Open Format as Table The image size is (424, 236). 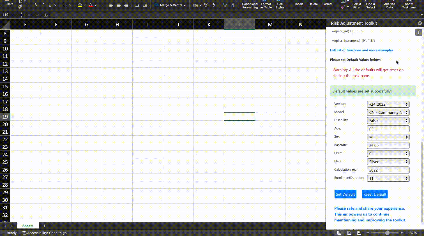pos(266,5)
